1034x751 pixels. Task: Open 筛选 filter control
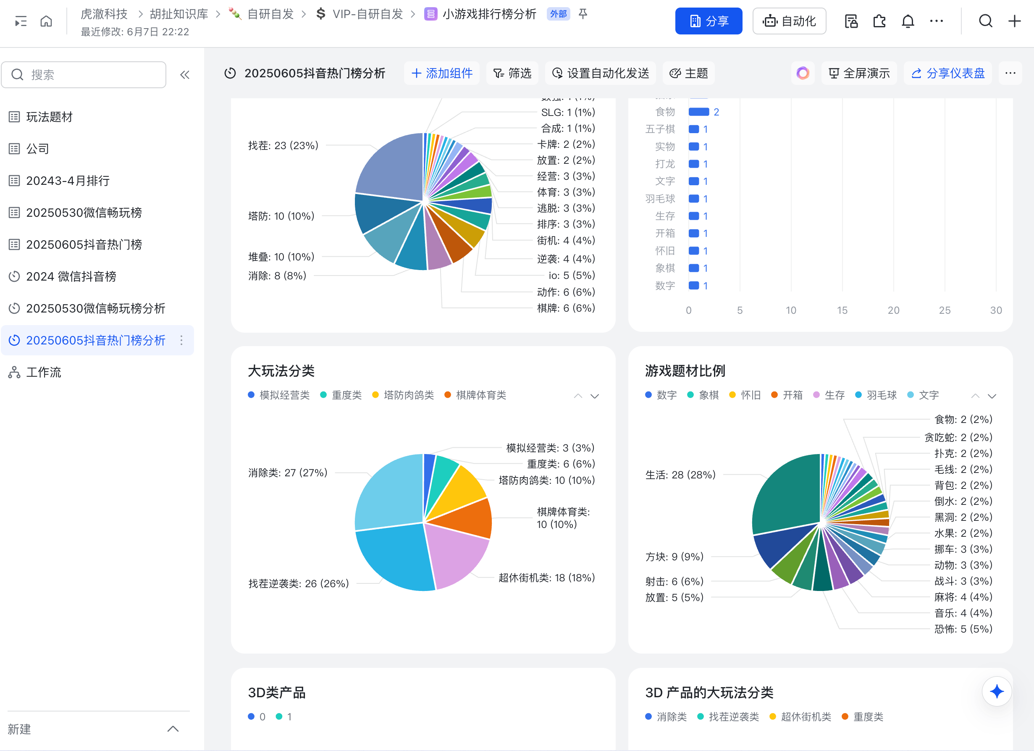512,73
